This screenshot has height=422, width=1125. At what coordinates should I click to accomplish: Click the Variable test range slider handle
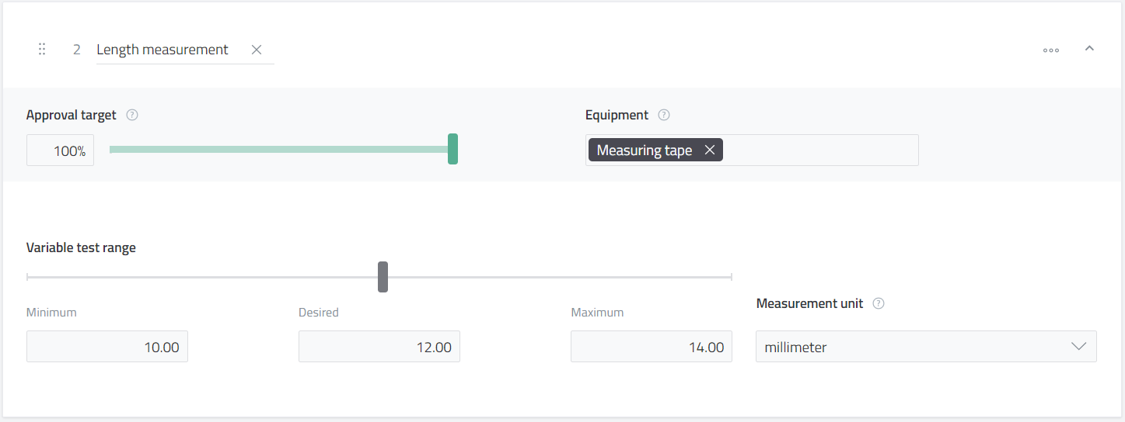tap(383, 277)
